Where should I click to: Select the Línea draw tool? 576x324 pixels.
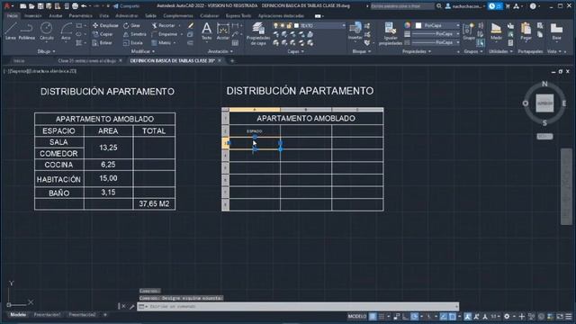(10, 31)
